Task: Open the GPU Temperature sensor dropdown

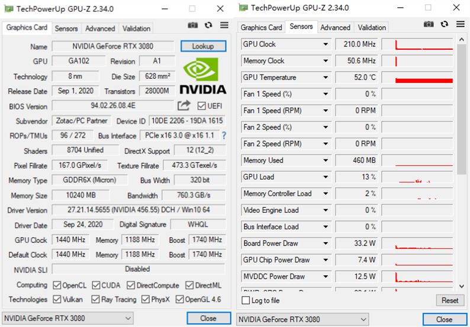Action: [325, 78]
